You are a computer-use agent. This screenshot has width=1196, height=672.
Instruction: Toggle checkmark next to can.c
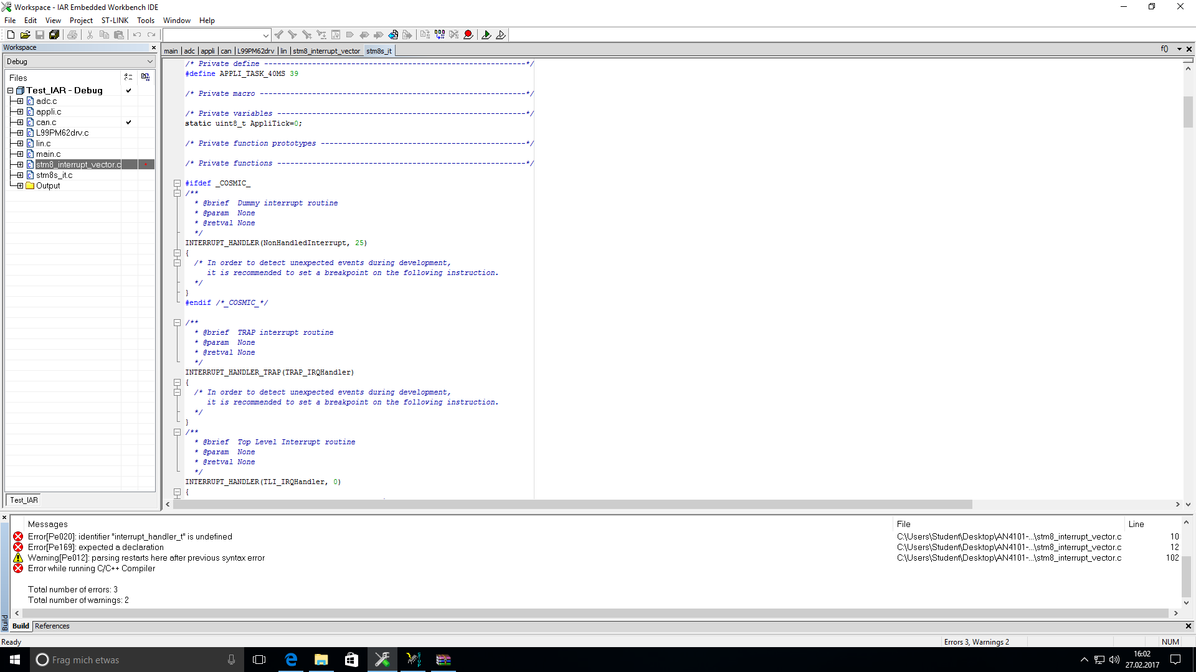pos(128,122)
